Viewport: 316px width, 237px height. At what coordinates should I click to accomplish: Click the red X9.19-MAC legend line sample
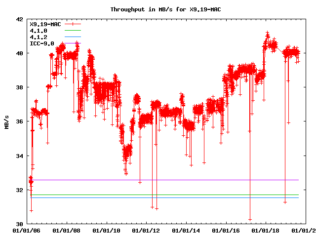tap(72, 24)
